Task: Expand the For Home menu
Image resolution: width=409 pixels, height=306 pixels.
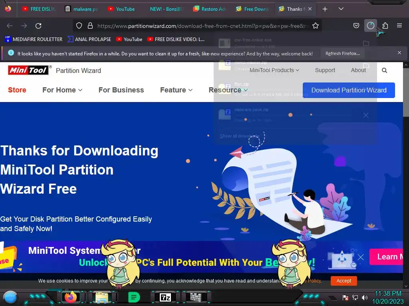Action: [62, 90]
